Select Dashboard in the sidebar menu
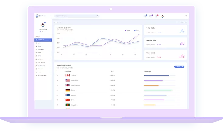Image resolution: width=223 pixels, height=131 pixels. click(43, 40)
